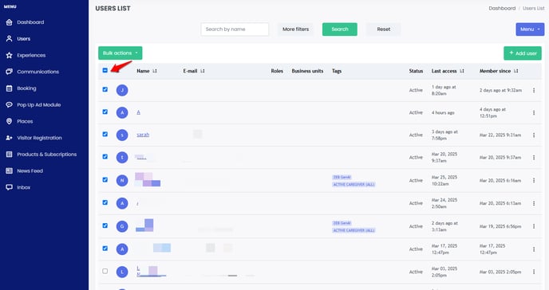This screenshot has height=290, width=549.
Task: Click the Experiences star icon
Action: (x=9, y=55)
